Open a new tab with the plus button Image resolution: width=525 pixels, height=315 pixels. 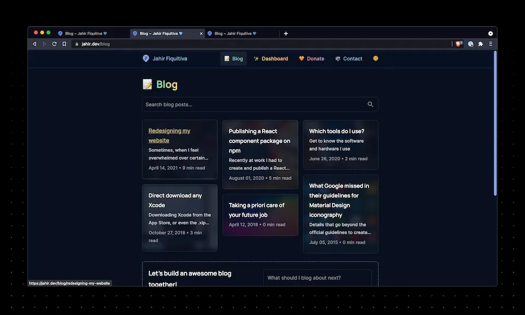(x=285, y=33)
